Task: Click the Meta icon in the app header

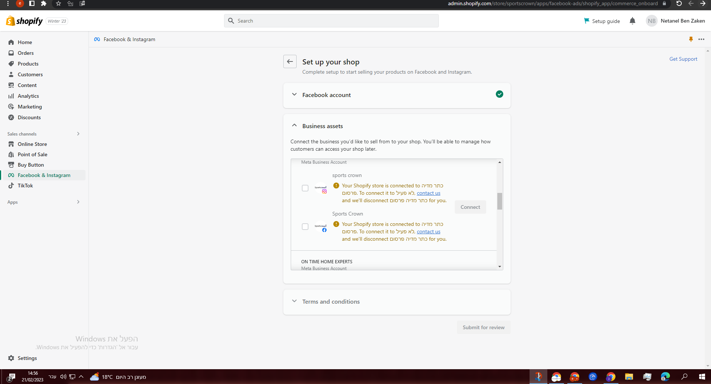Action: pos(97,39)
